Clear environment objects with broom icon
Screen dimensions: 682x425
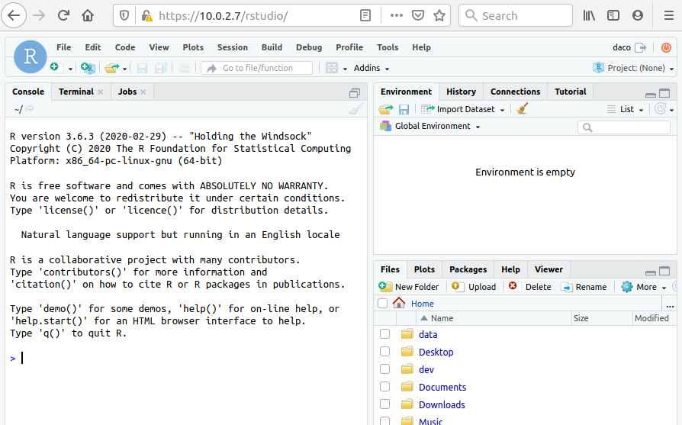522,108
